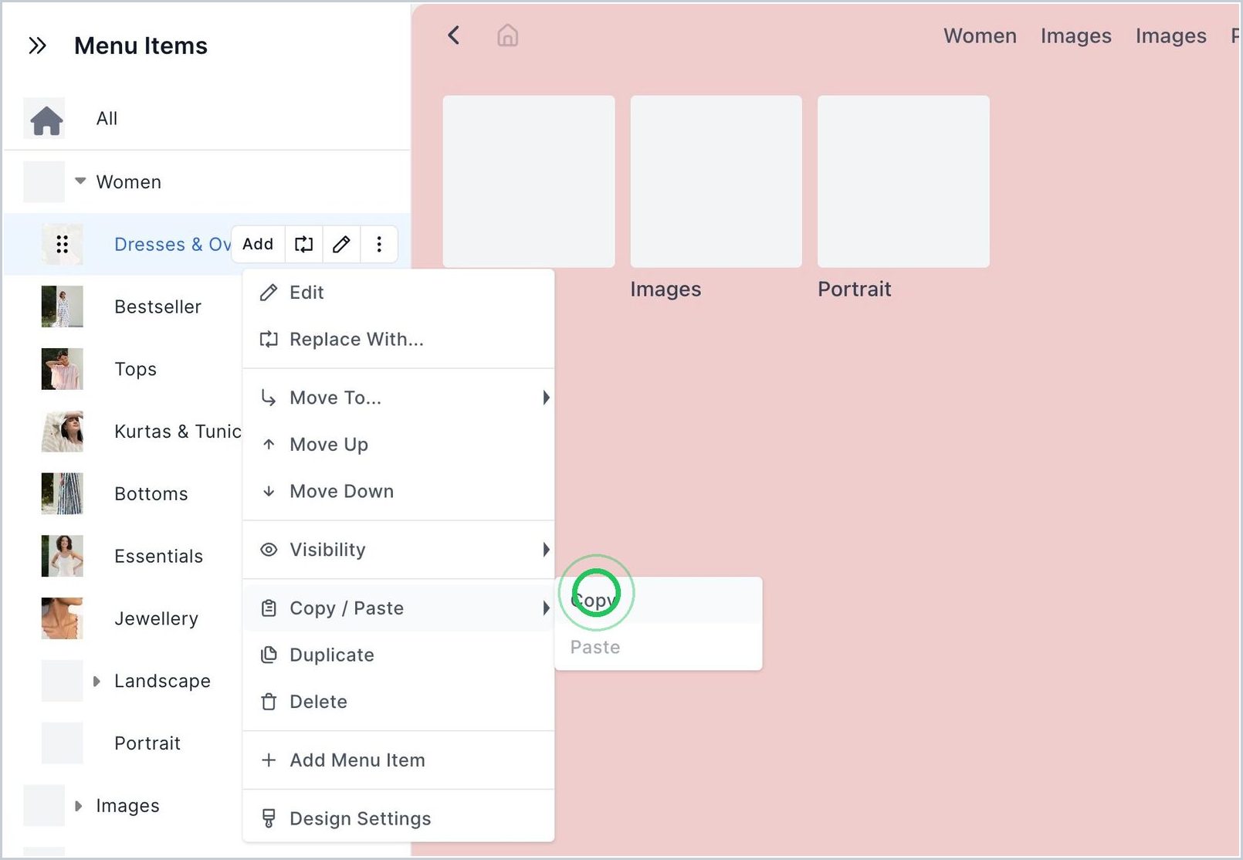Open the Portrait card in preview
1243x860 pixels.
tap(903, 181)
